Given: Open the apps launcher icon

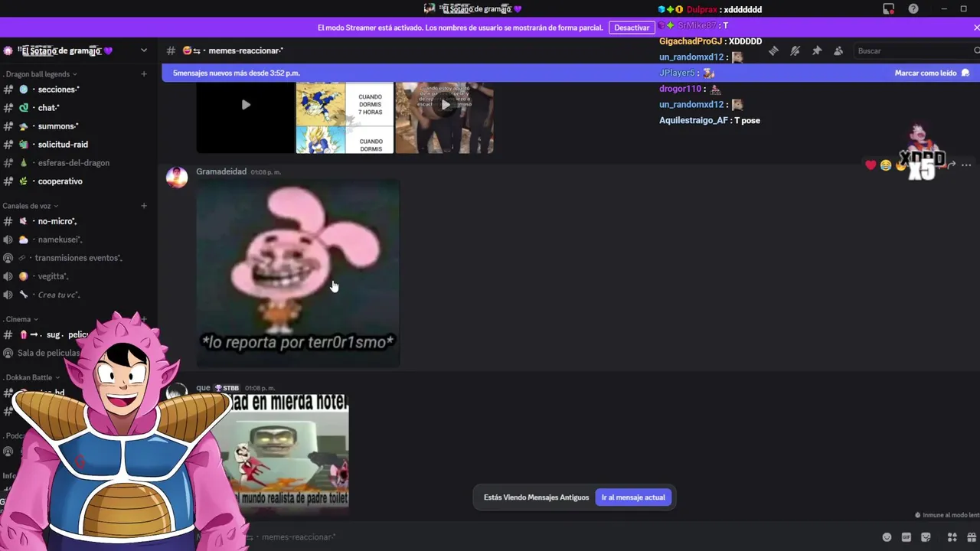Looking at the screenshot, I should tap(952, 537).
